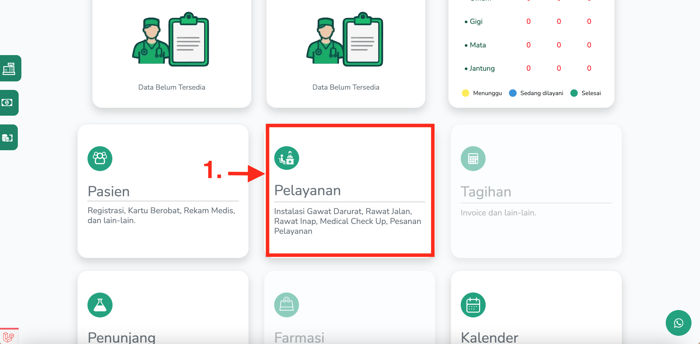Click the green Selesai legend dot

tap(574, 93)
